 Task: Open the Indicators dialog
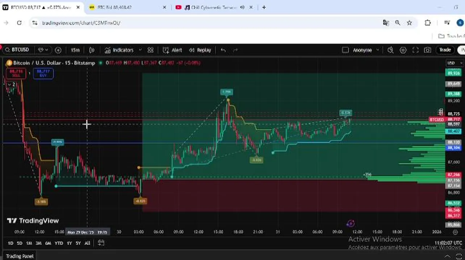point(119,50)
